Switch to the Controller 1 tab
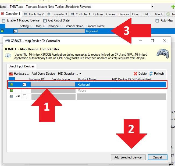Image resolution: width=175 pixels, height=166 pixels. pos(11,14)
